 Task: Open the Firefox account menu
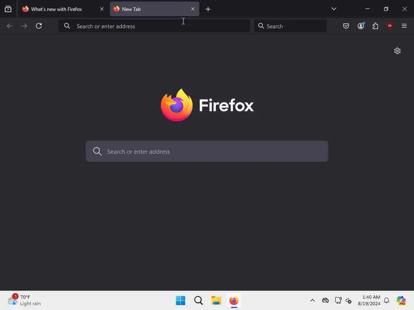361,26
